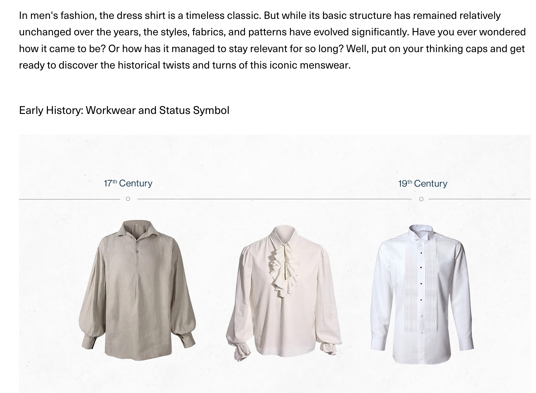Click the timeline line between the two centuries
The width and height of the screenshot is (536, 393).
pos(274,199)
